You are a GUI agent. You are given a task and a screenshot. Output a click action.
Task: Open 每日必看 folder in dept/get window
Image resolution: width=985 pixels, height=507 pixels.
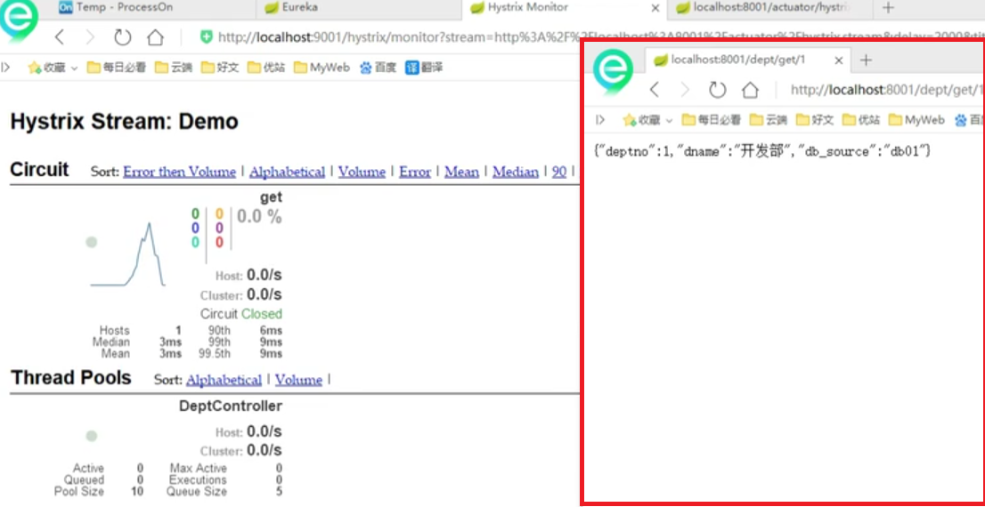coord(711,120)
